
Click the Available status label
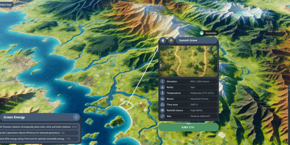point(211,33)
